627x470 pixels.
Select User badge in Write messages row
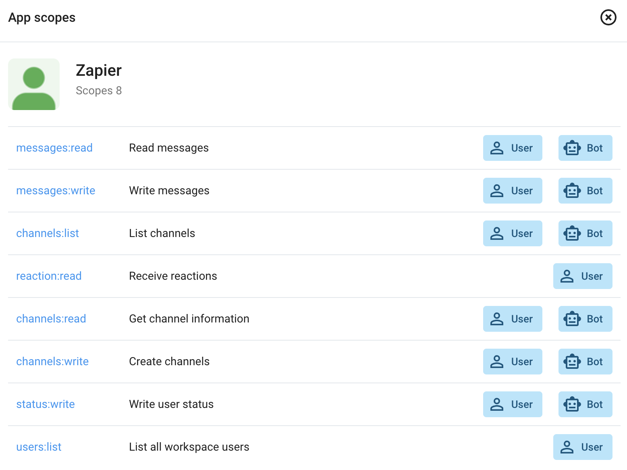pyautogui.click(x=513, y=191)
